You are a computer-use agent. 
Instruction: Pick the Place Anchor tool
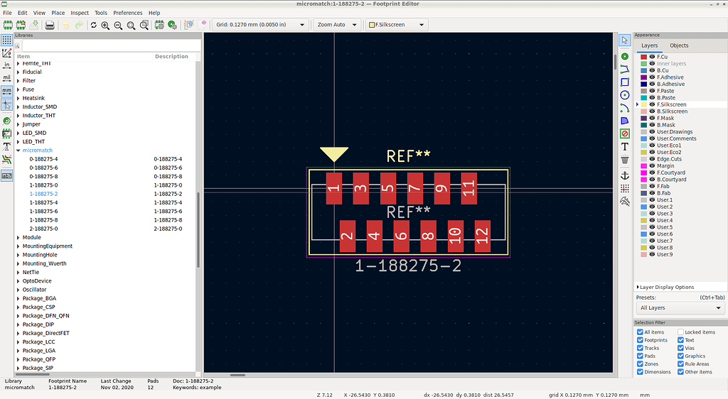click(x=625, y=175)
